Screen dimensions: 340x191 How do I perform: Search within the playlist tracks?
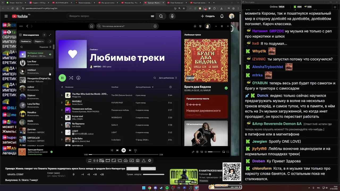point(155,78)
